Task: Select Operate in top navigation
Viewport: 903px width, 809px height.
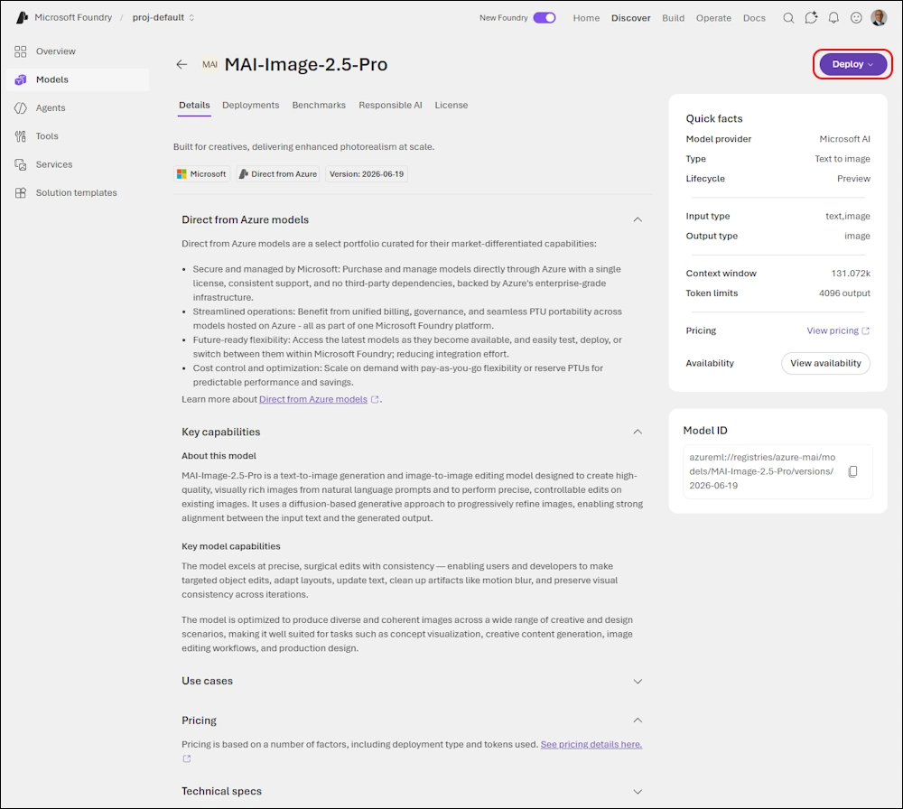Action: point(713,18)
